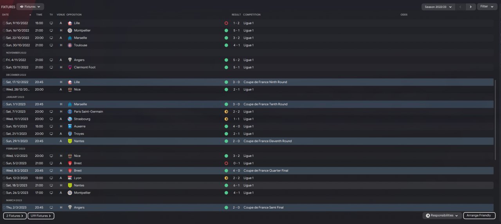This screenshot has height=224, width=501.
Task: Go to the next season with the right arrow
Action: coord(470,7)
